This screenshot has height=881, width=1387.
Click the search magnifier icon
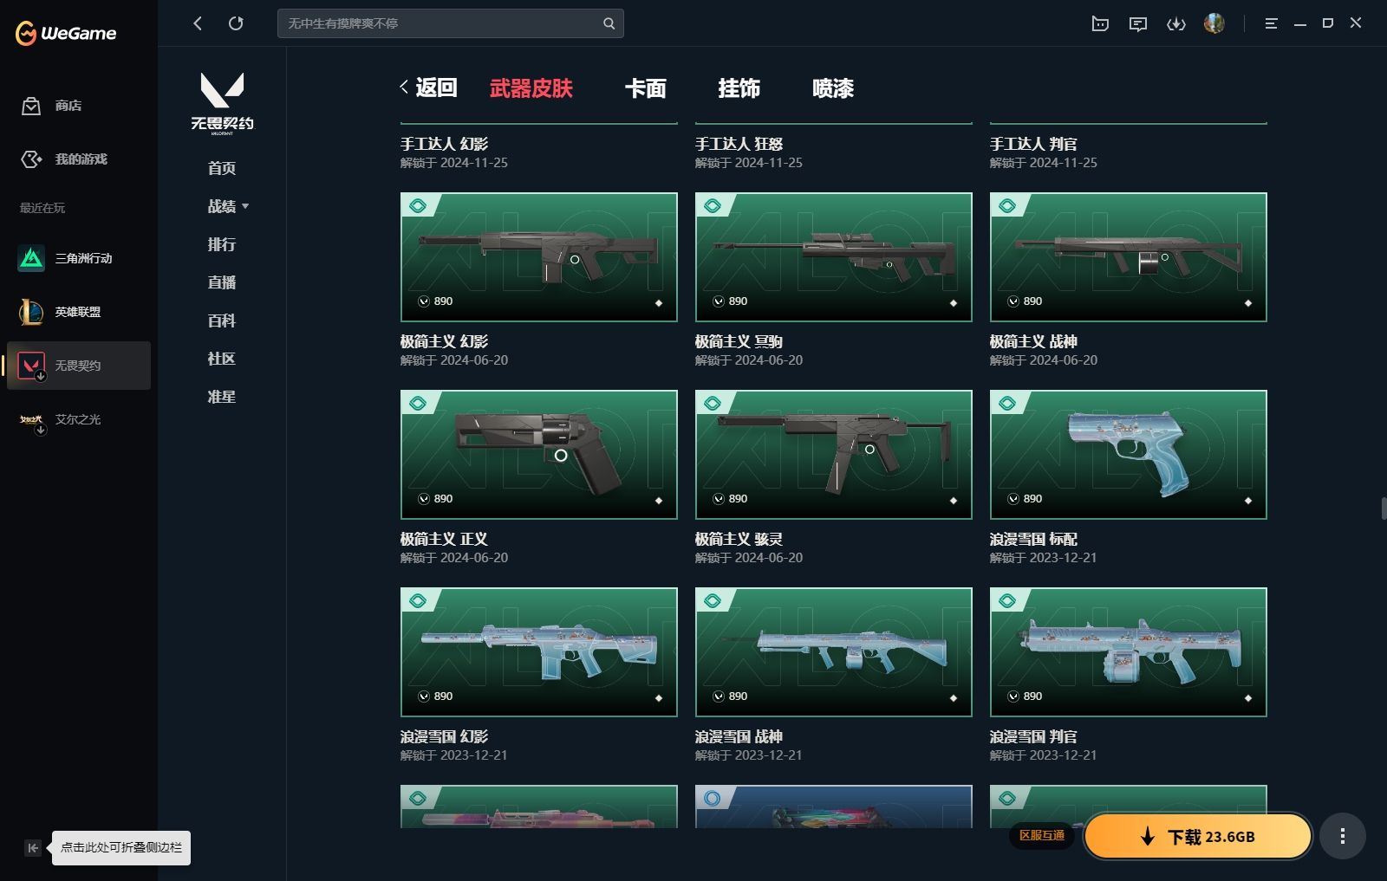[609, 23]
